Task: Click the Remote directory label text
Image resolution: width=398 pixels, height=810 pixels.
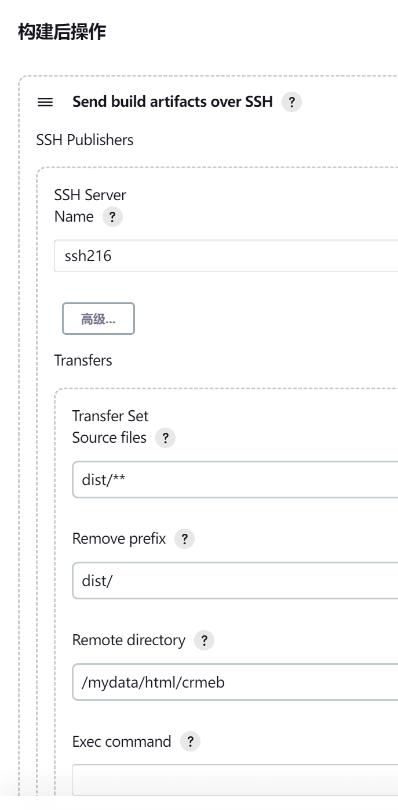Action: pos(129,640)
